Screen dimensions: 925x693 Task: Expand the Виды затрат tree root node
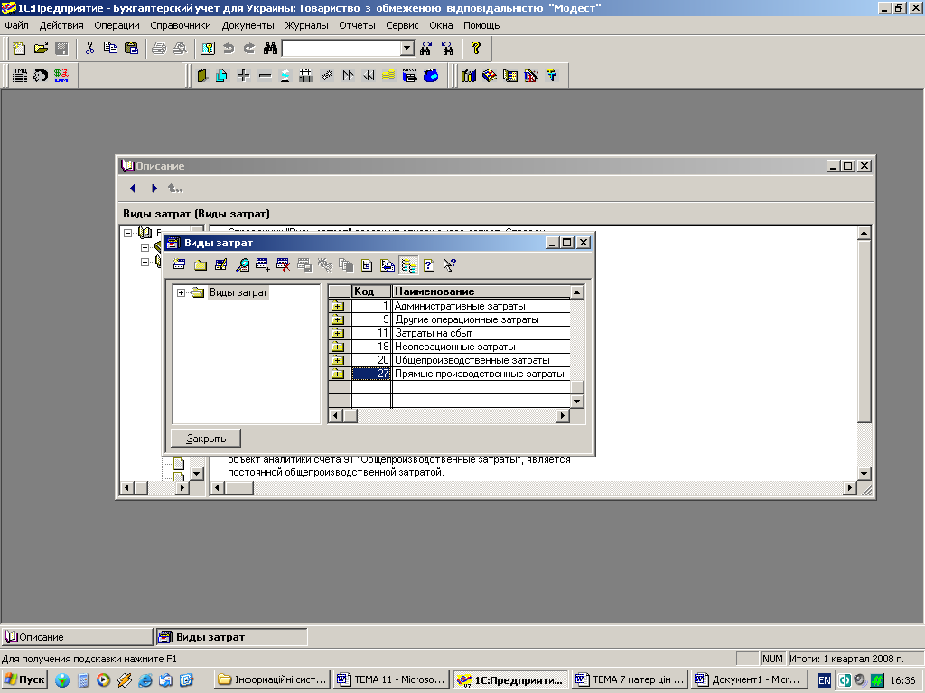181,293
